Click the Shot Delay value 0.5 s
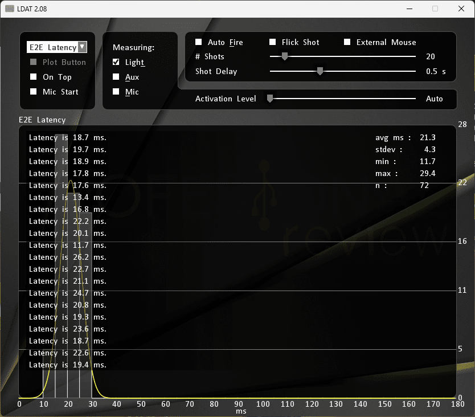The height and width of the screenshot is (417, 475). 436,72
